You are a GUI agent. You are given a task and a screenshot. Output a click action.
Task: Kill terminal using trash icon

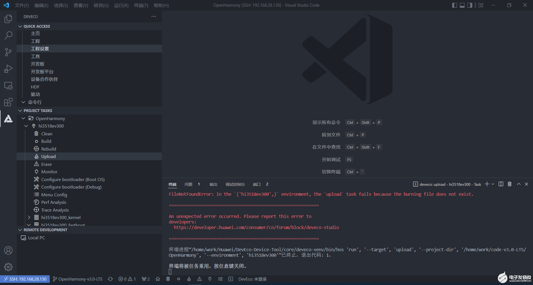(510, 184)
